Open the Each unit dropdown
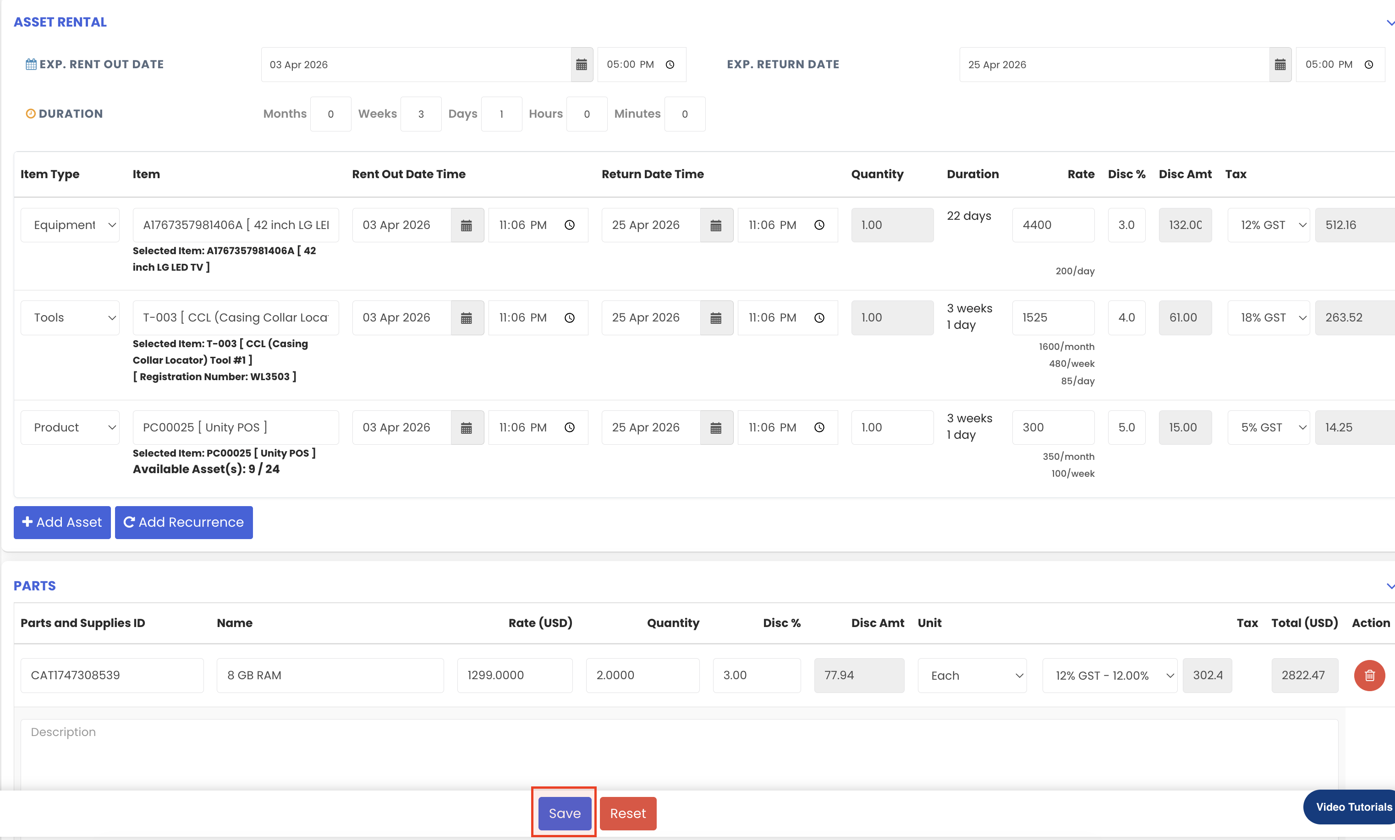 tap(972, 676)
